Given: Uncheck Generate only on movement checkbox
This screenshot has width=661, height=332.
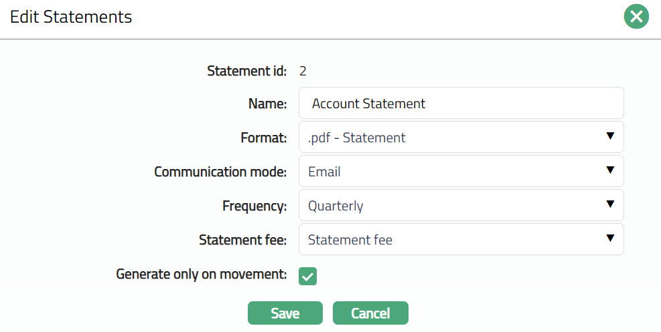Looking at the screenshot, I should [308, 276].
